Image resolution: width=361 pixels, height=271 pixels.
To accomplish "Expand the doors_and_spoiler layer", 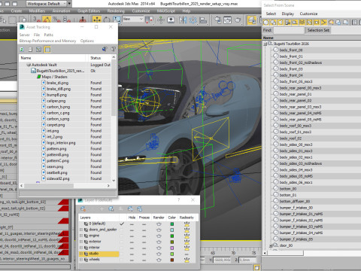I will (x=81, y=230).
